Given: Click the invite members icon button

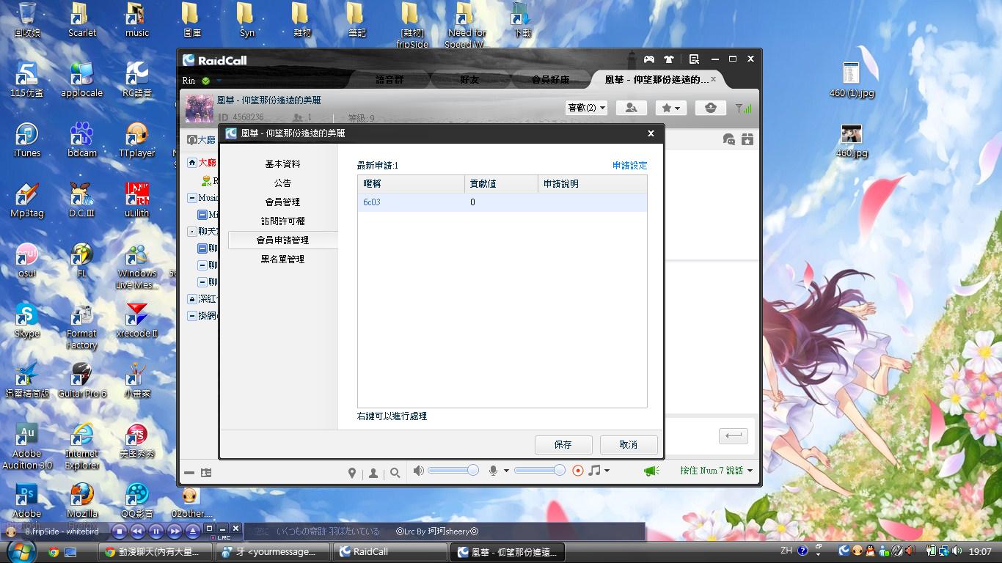Looking at the screenshot, I should tap(631, 108).
